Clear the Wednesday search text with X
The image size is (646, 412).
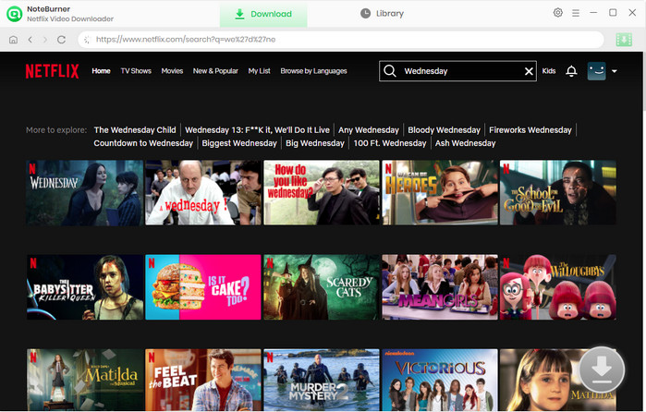[529, 71]
